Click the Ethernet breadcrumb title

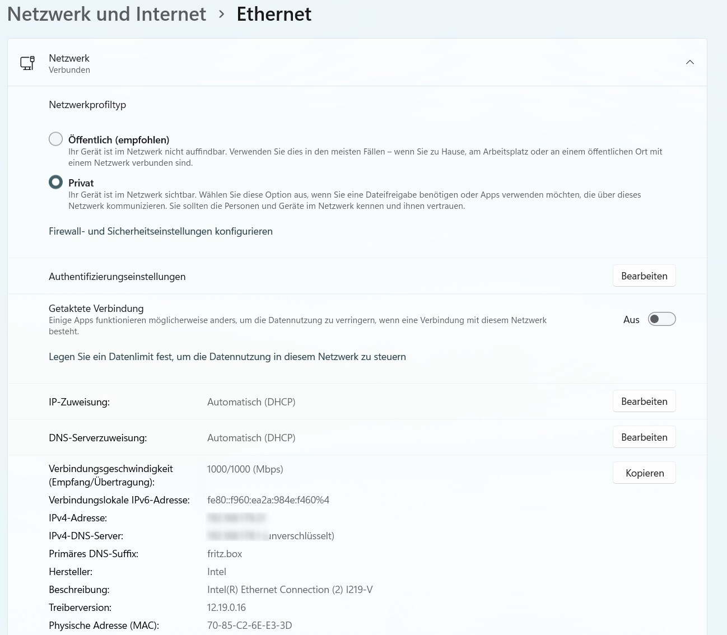274,14
